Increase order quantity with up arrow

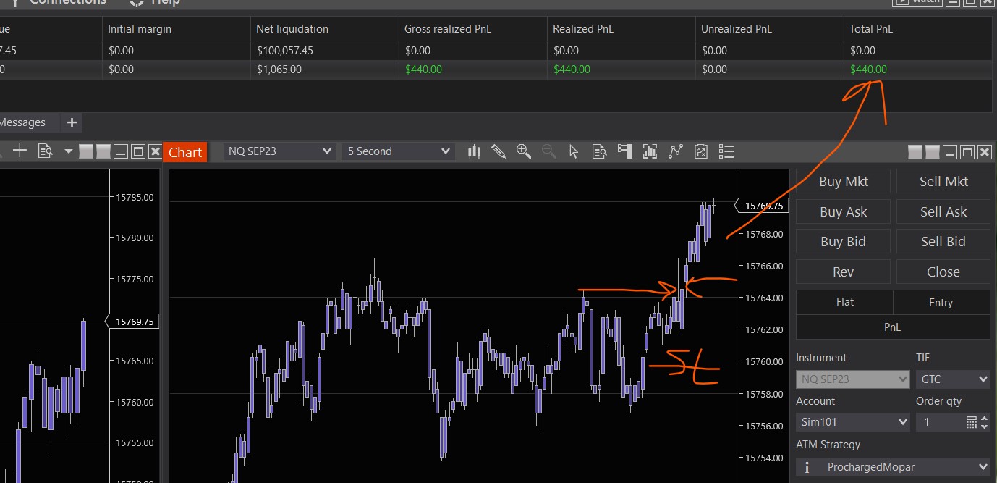(x=984, y=418)
